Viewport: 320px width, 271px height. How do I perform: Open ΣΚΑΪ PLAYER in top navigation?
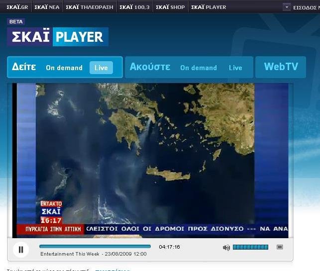tap(209, 7)
